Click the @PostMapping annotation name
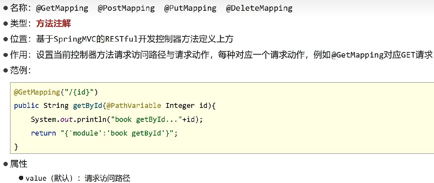This screenshot has width=434, height=183. coord(126,8)
